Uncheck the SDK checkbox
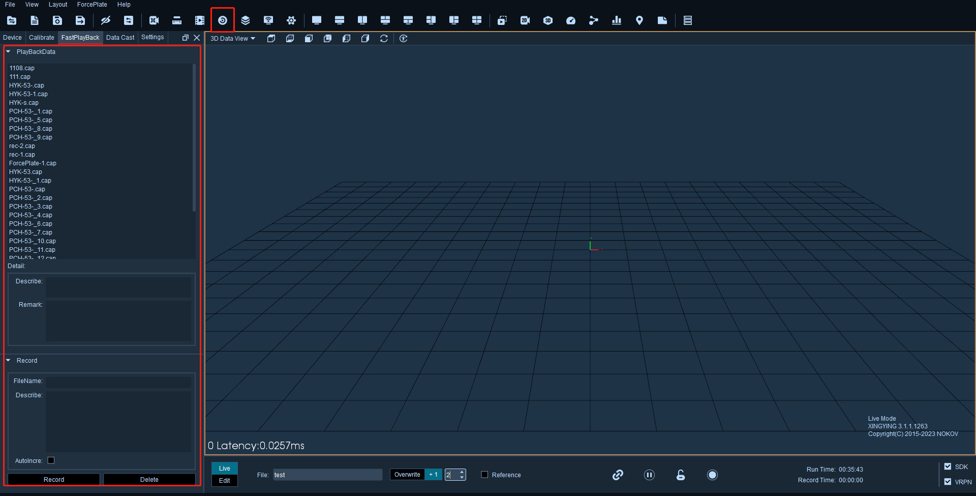976x496 pixels. coord(948,466)
